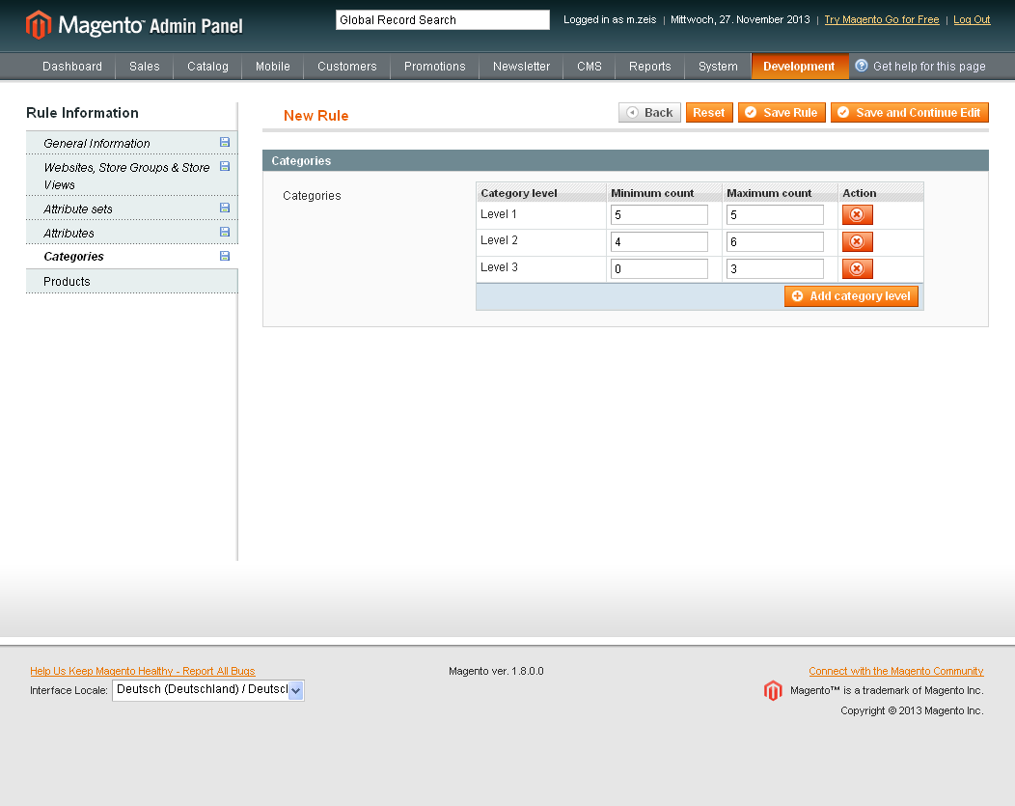1015x806 pixels.
Task: Click the Level 3 row label
Action: pos(499,267)
